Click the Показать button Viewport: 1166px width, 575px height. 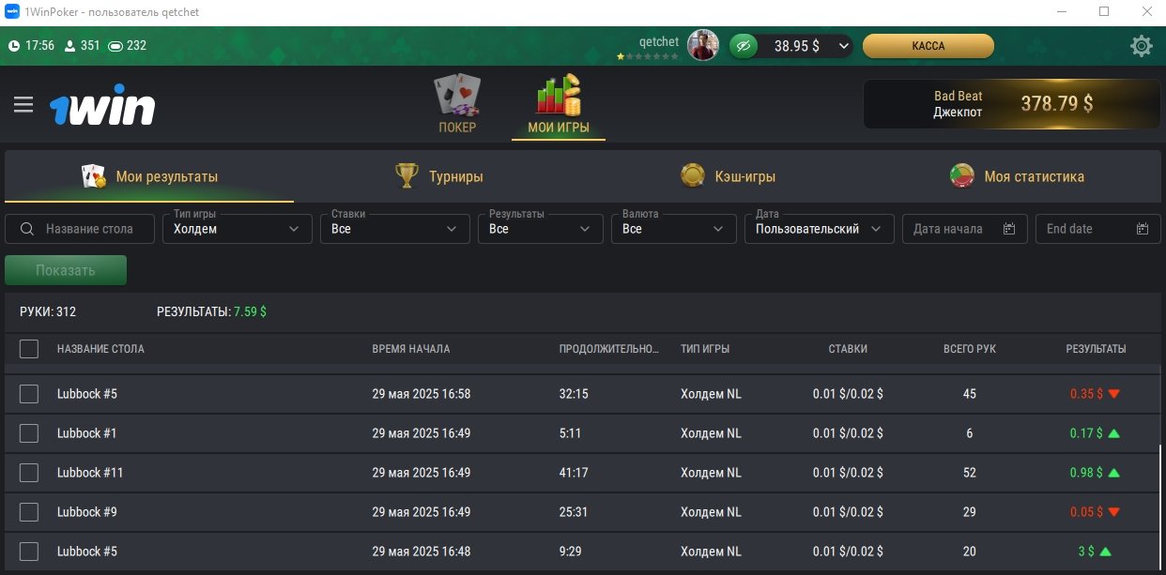point(66,270)
